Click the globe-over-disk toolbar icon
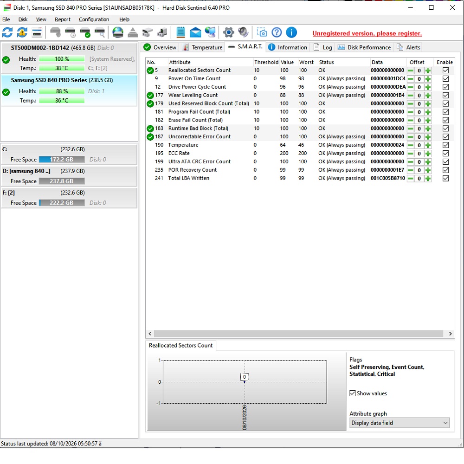 coord(118,32)
